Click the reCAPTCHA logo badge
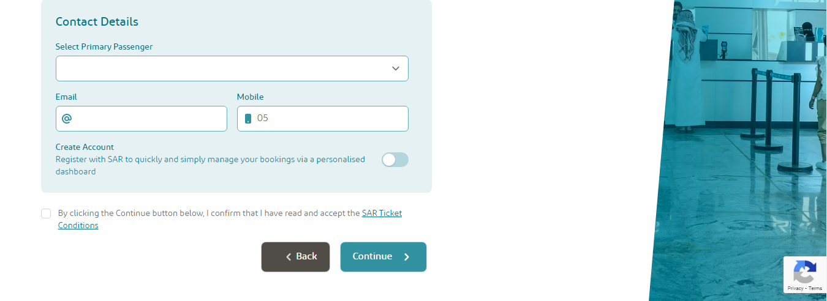The width and height of the screenshot is (827, 301). coord(804,271)
